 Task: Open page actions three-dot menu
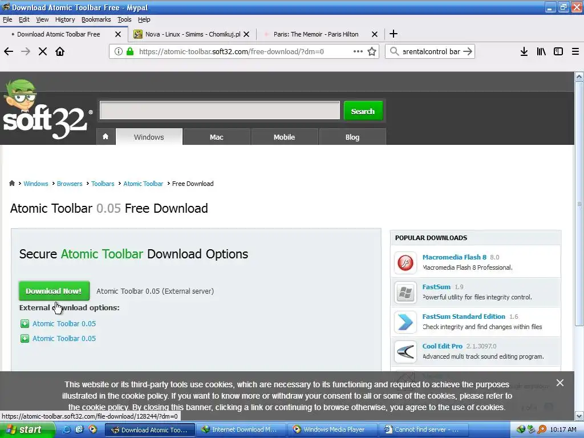tap(358, 51)
